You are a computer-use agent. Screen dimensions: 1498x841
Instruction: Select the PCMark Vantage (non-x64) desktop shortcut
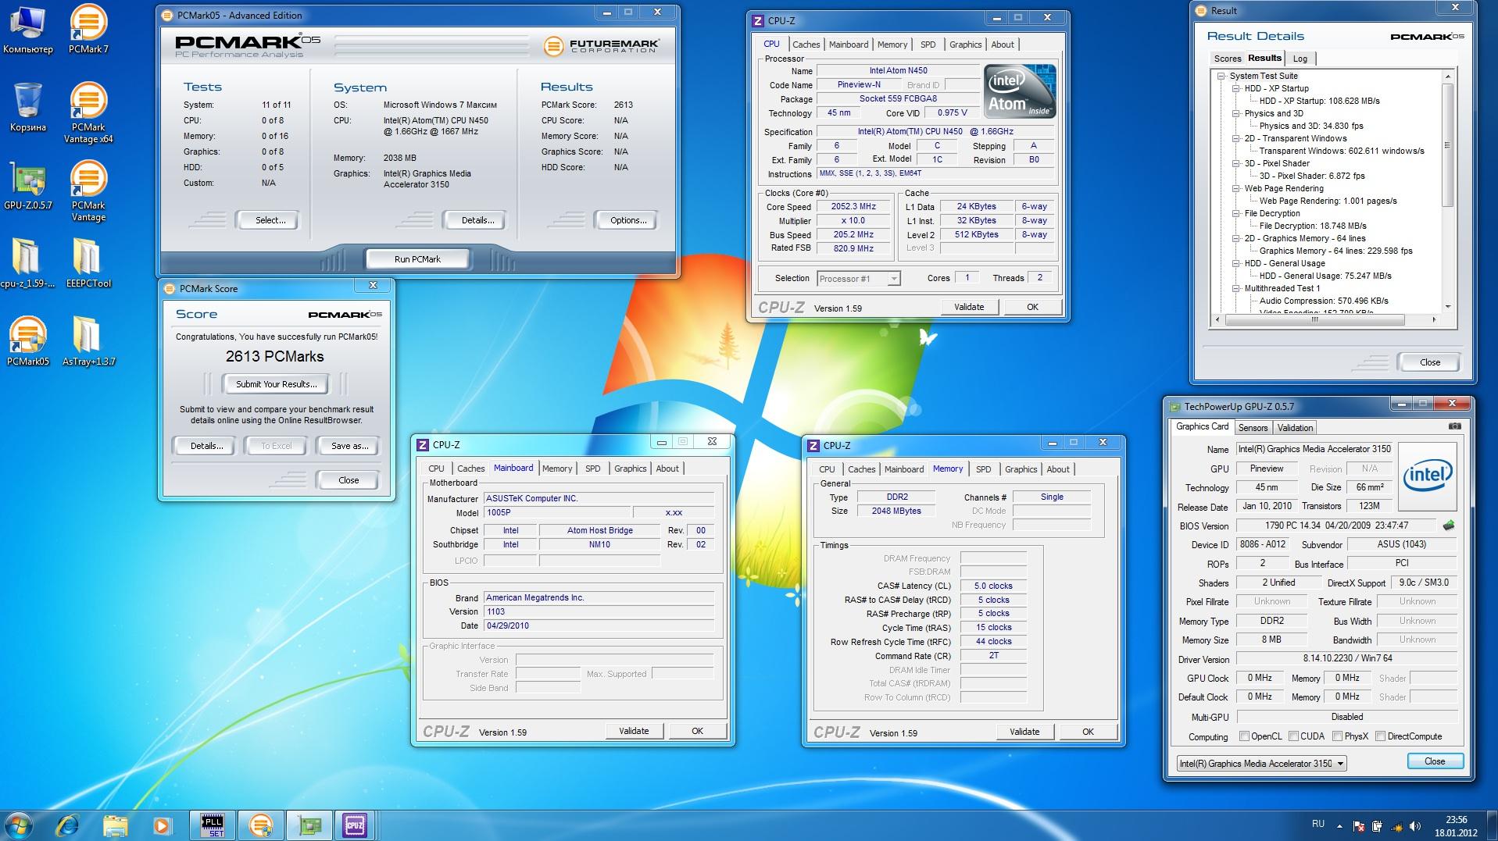(88, 191)
